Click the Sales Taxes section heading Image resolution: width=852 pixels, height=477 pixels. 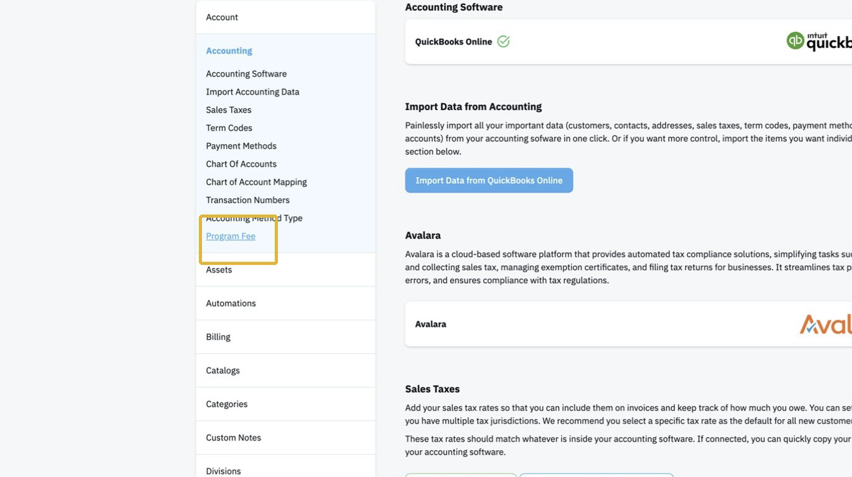click(x=432, y=389)
